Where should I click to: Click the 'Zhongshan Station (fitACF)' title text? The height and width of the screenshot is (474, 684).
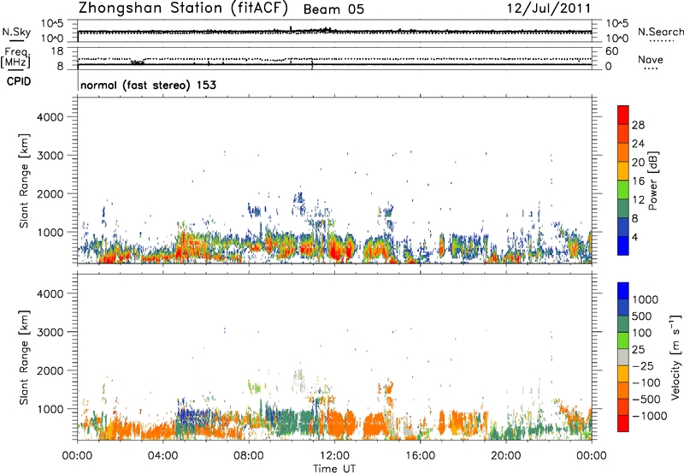coord(183,9)
